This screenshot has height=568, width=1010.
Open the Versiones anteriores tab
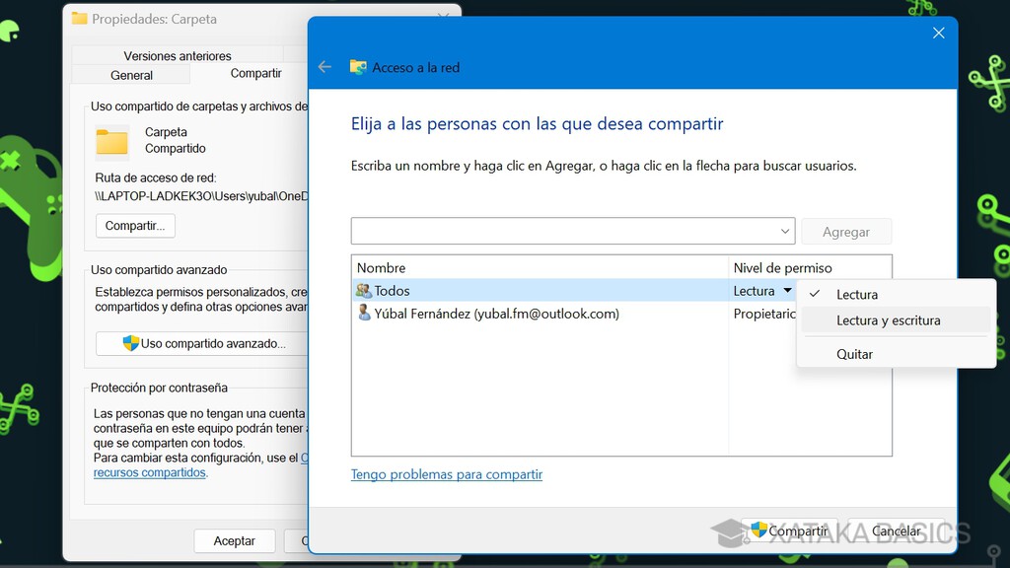[x=178, y=55]
